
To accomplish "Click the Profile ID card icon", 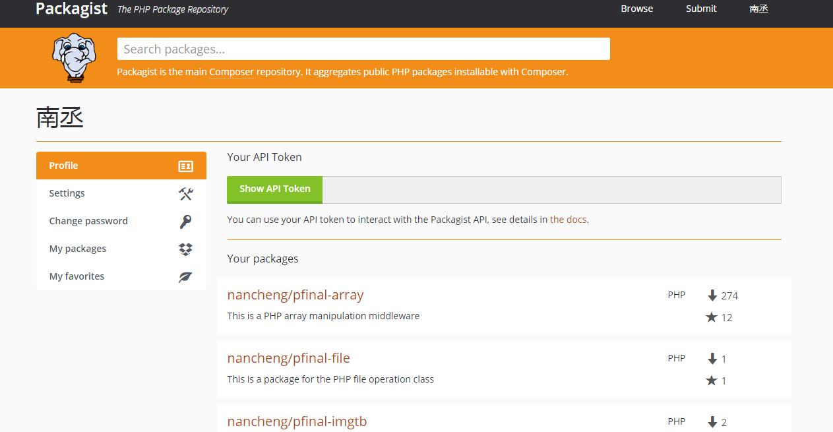I will click(x=186, y=166).
